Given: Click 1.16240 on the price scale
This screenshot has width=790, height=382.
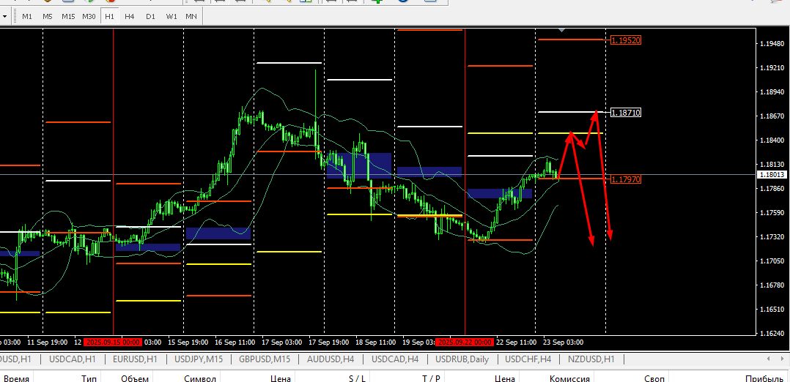Looking at the screenshot, I should [772, 334].
